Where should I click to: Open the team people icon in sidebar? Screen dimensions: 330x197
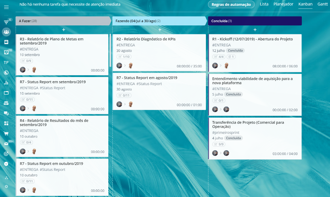click(6, 32)
